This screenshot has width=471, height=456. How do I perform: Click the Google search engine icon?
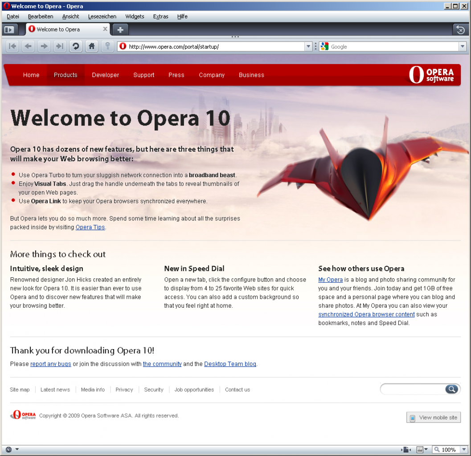coord(324,46)
